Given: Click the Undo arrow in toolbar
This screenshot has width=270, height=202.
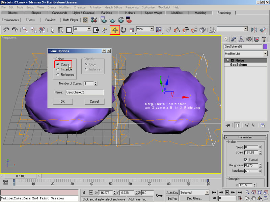Looking at the screenshot, I should click(x=6, y=30).
